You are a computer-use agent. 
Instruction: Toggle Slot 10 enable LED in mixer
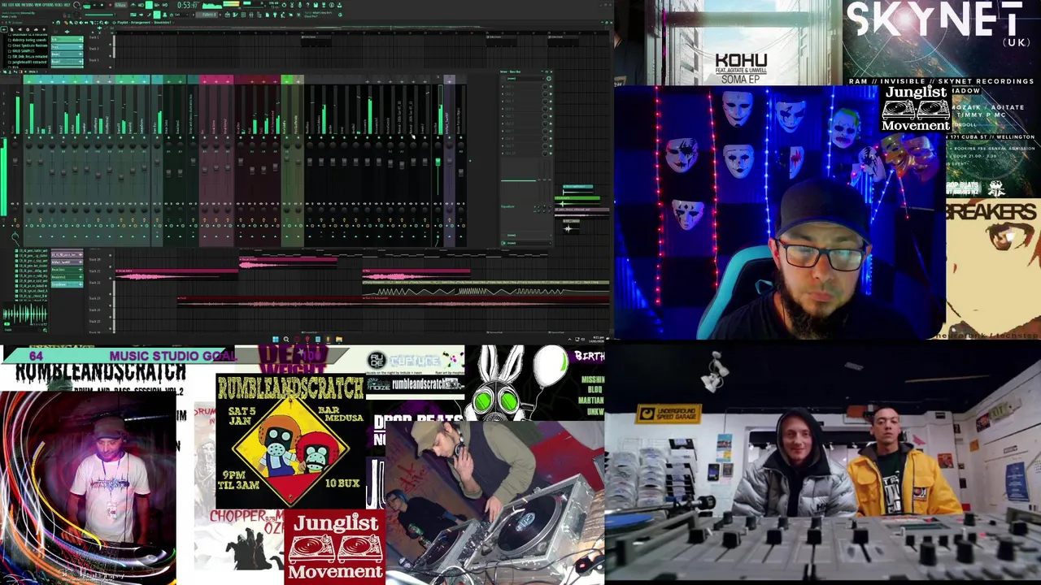pos(551,154)
